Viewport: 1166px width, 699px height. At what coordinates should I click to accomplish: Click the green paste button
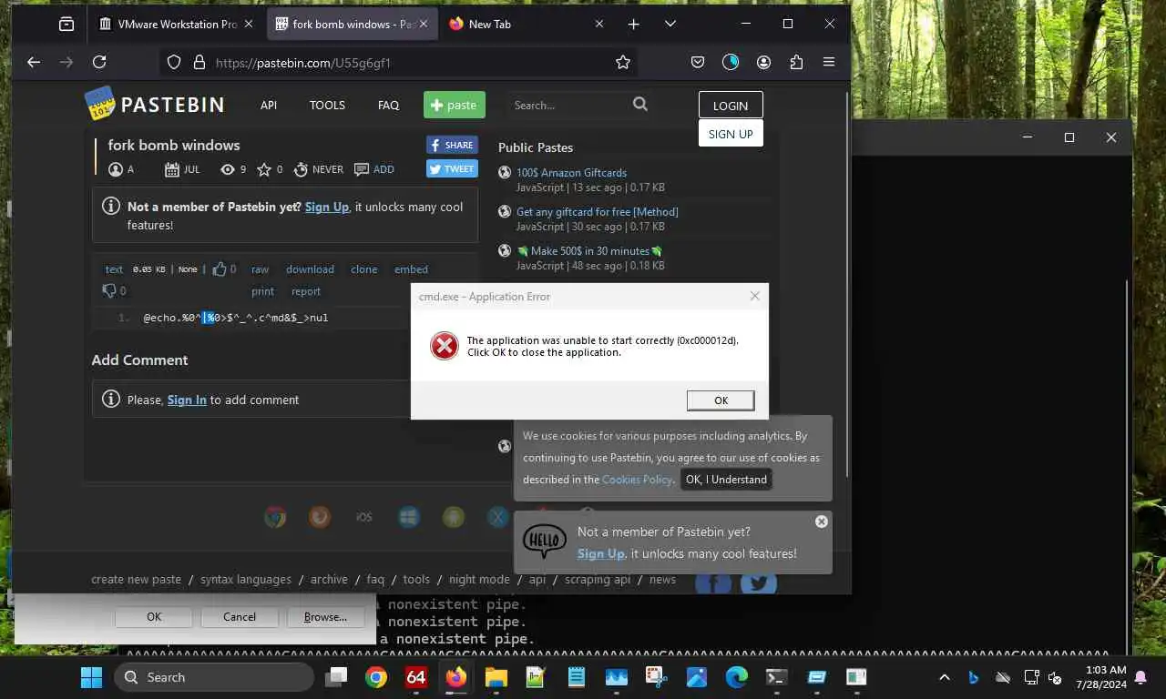(455, 105)
